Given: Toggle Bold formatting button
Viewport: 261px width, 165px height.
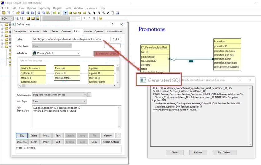Looking at the screenshot, I should pos(85,18).
